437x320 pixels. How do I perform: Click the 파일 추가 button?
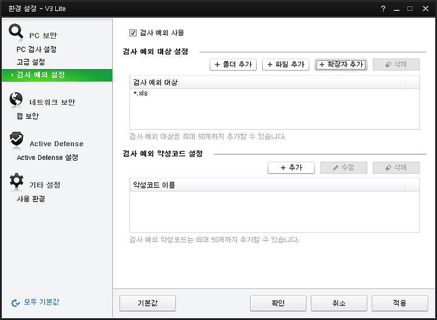286,65
